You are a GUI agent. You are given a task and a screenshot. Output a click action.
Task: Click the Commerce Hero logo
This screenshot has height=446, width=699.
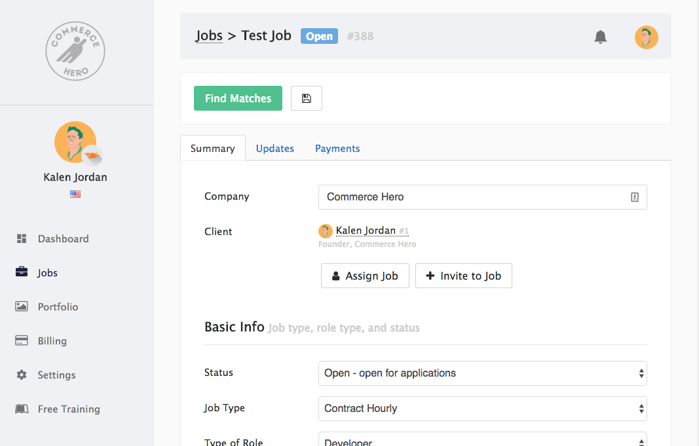[75, 51]
